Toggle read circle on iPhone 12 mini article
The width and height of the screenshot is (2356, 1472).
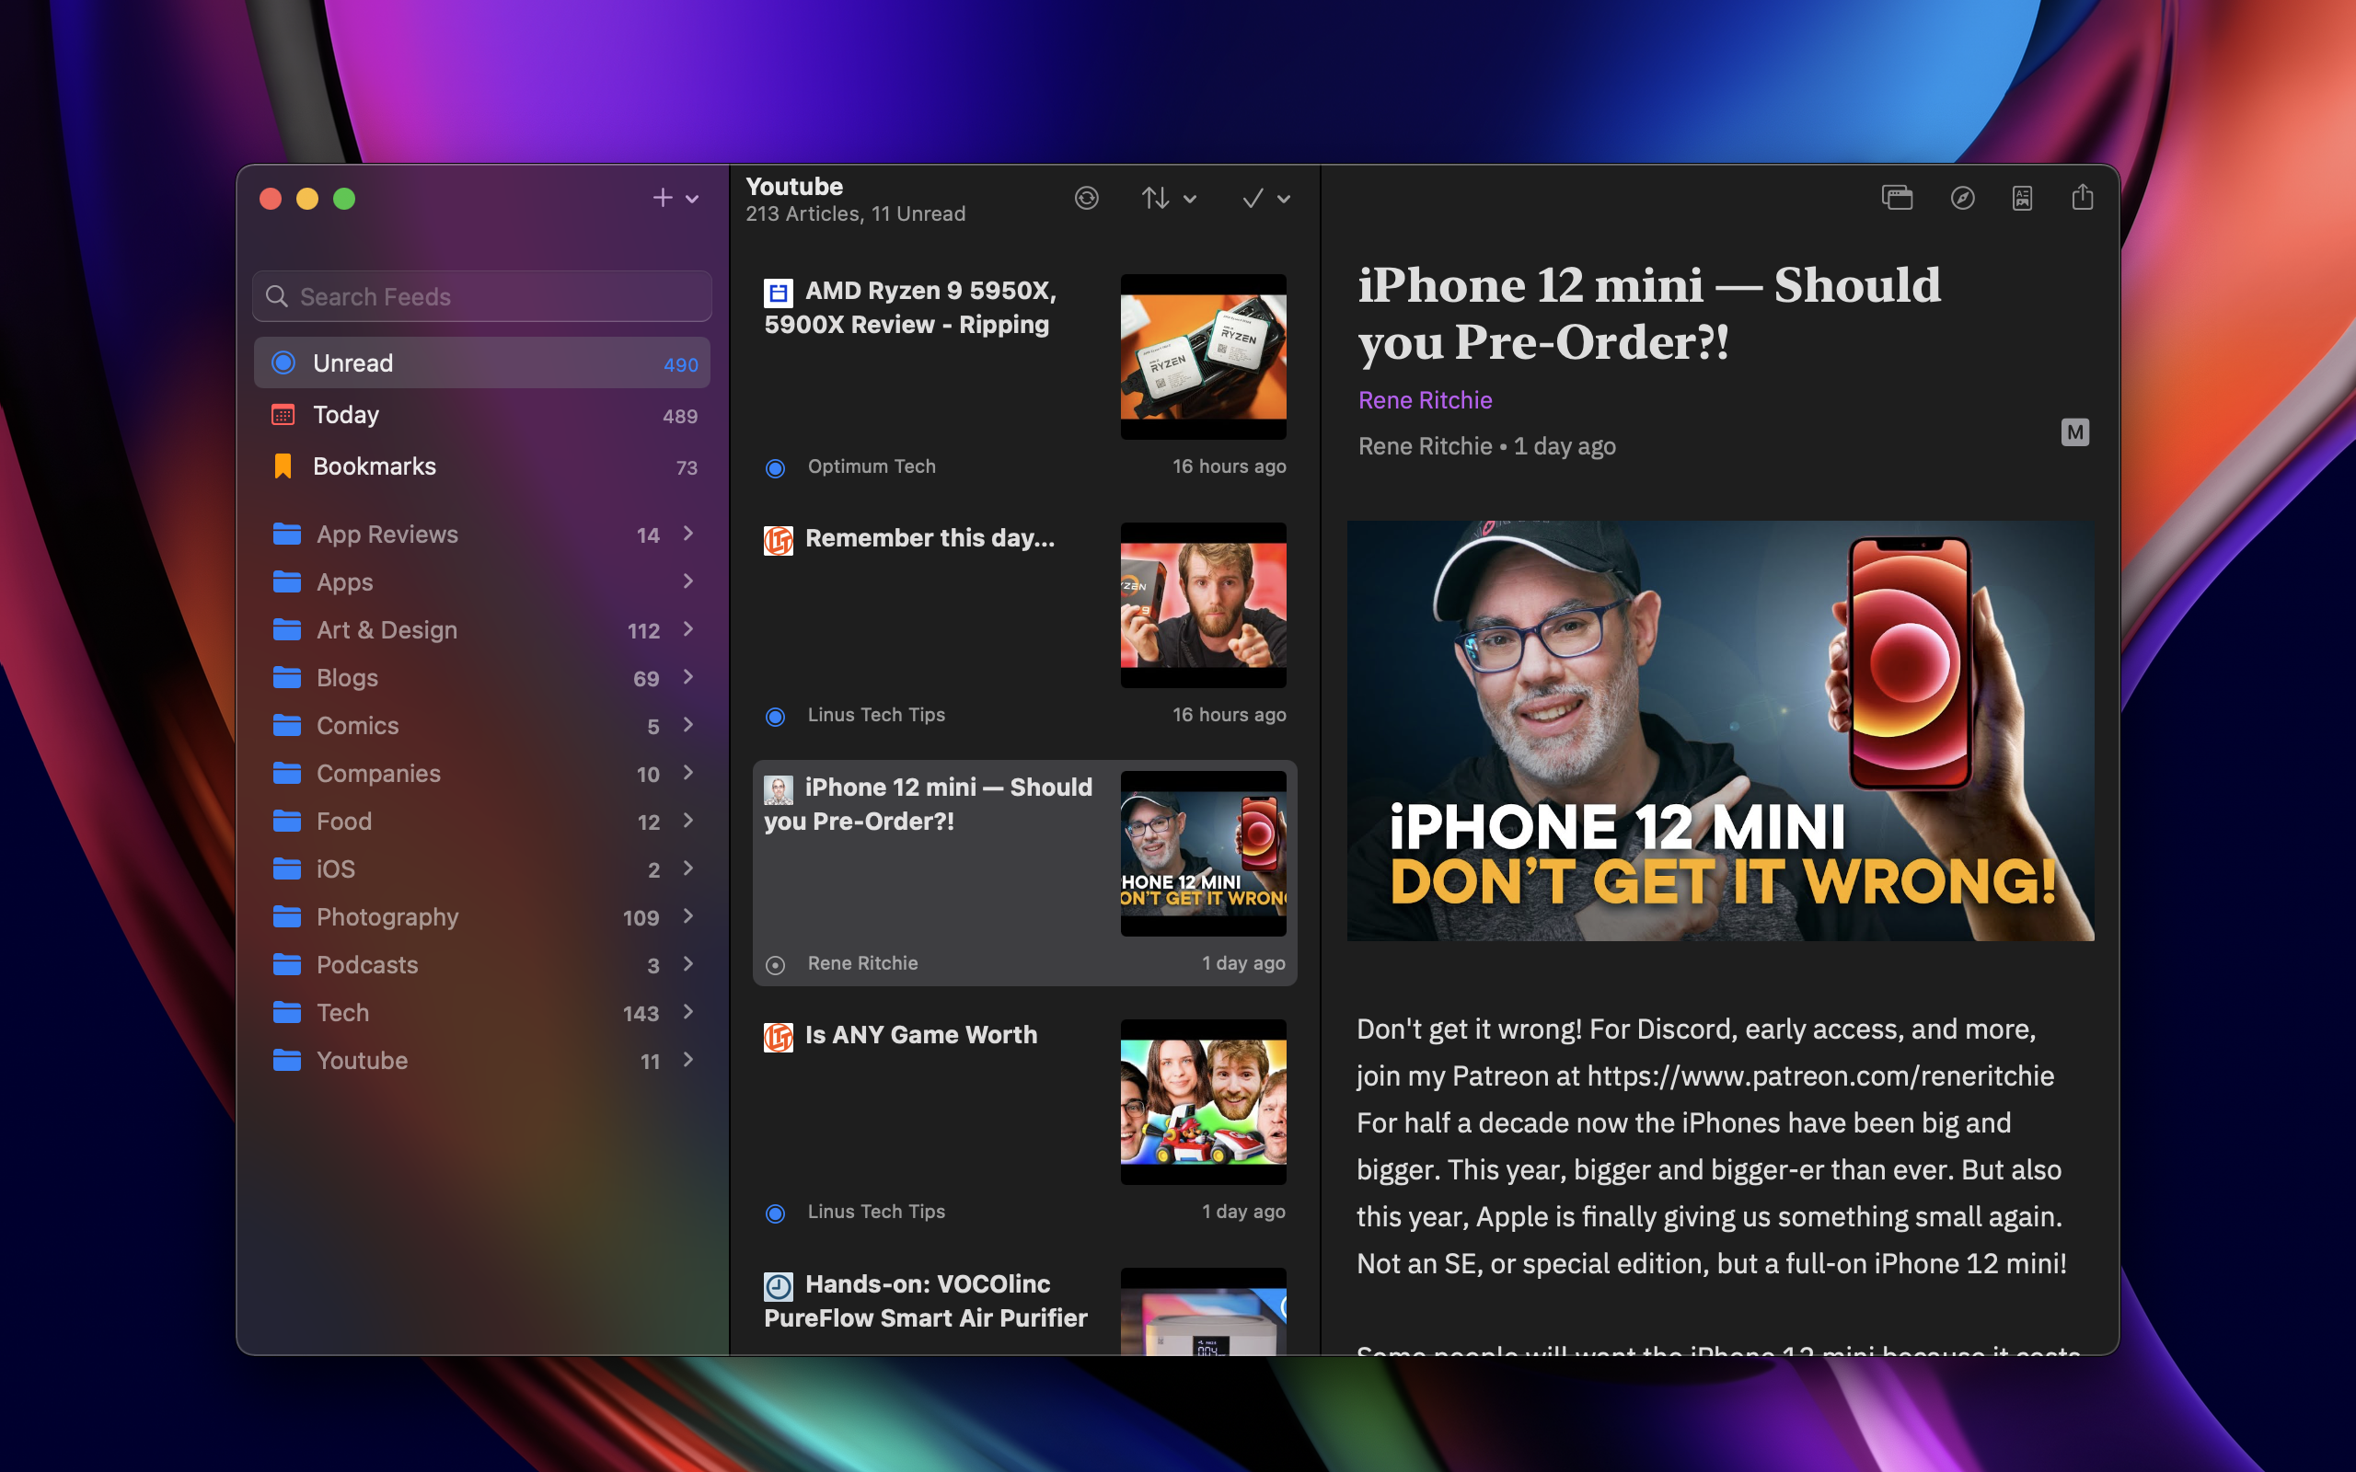[x=775, y=965]
